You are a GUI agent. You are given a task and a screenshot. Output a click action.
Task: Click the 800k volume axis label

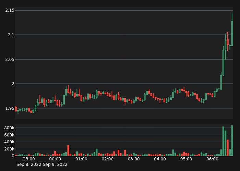pos(9,128)
